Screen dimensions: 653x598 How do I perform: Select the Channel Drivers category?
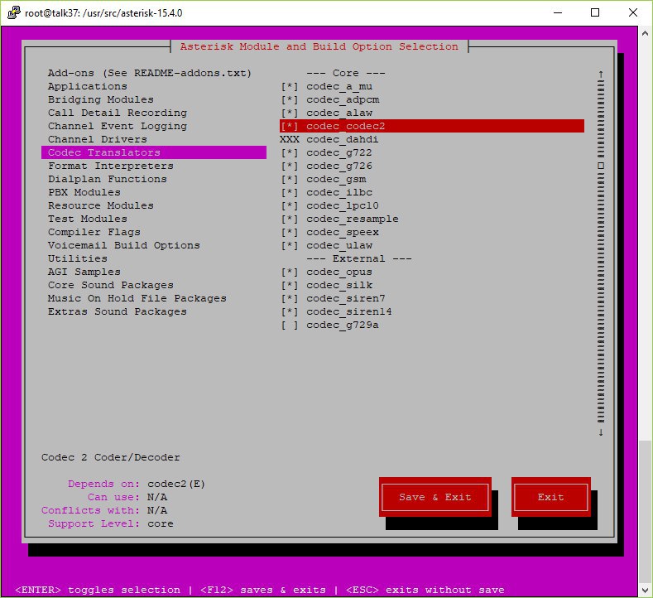coord(98,139)
